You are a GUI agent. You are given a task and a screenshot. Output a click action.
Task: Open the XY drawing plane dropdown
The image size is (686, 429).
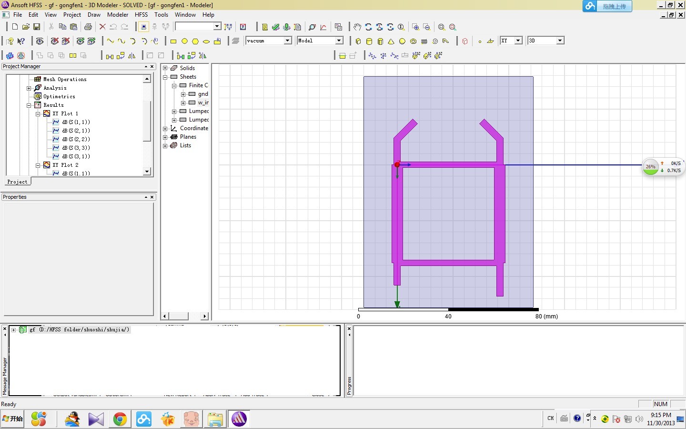coord(518,41)
